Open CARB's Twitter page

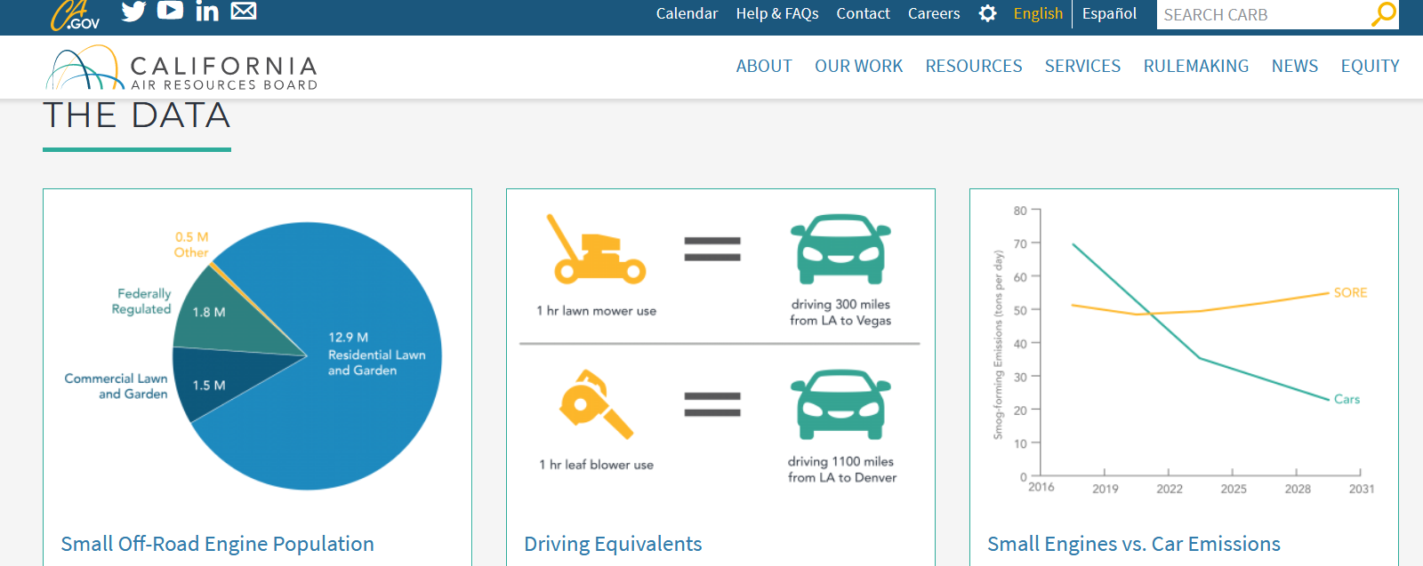133,11
